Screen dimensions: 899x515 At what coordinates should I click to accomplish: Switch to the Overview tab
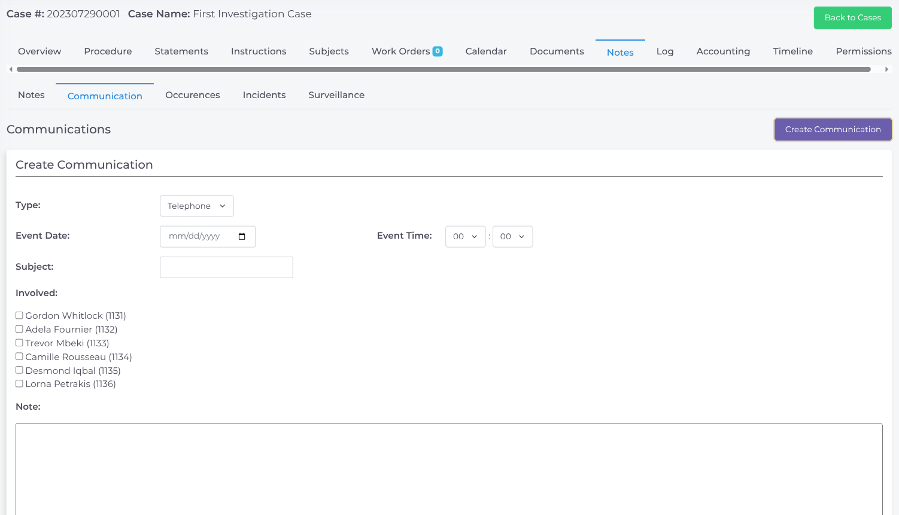[40, 51]
